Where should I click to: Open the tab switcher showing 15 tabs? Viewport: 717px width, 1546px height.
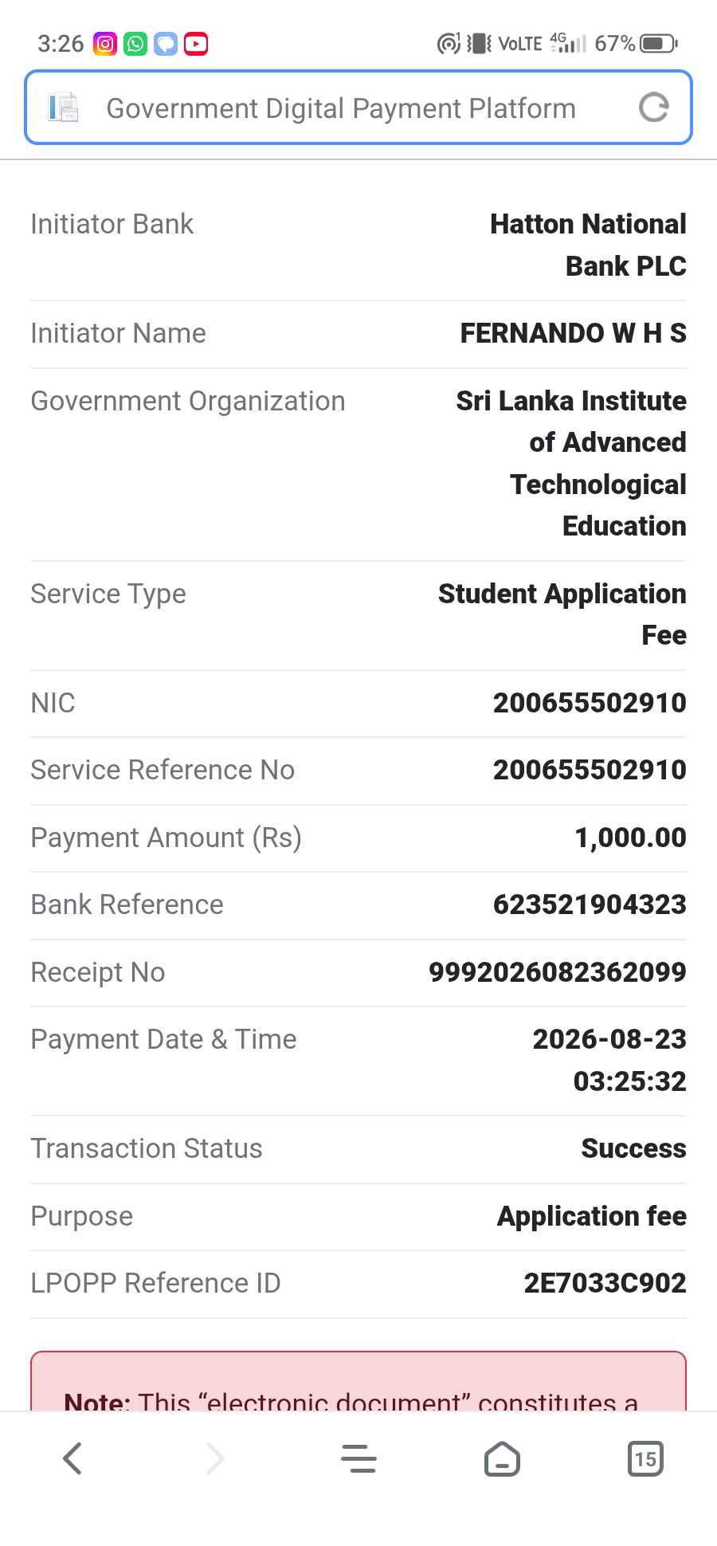645,1458
